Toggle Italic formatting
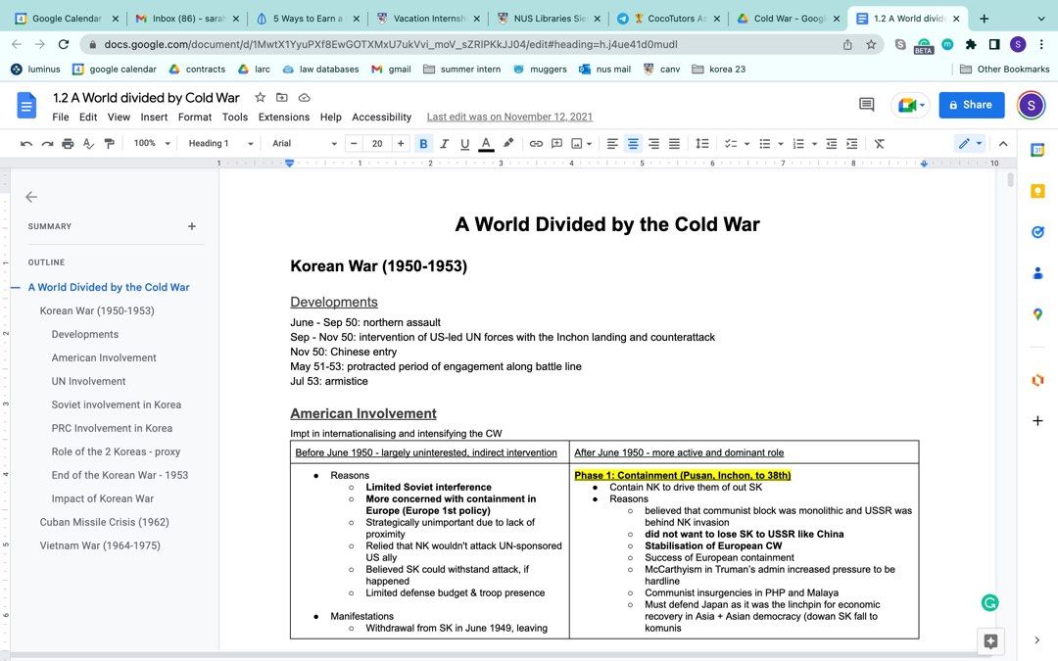 pyautogui.click(x=444, y=143)
